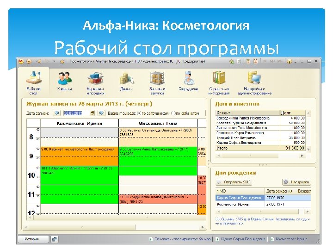Click the birthdays list right scroll arrow
The image size is (333, 250).
pos(307,212)
